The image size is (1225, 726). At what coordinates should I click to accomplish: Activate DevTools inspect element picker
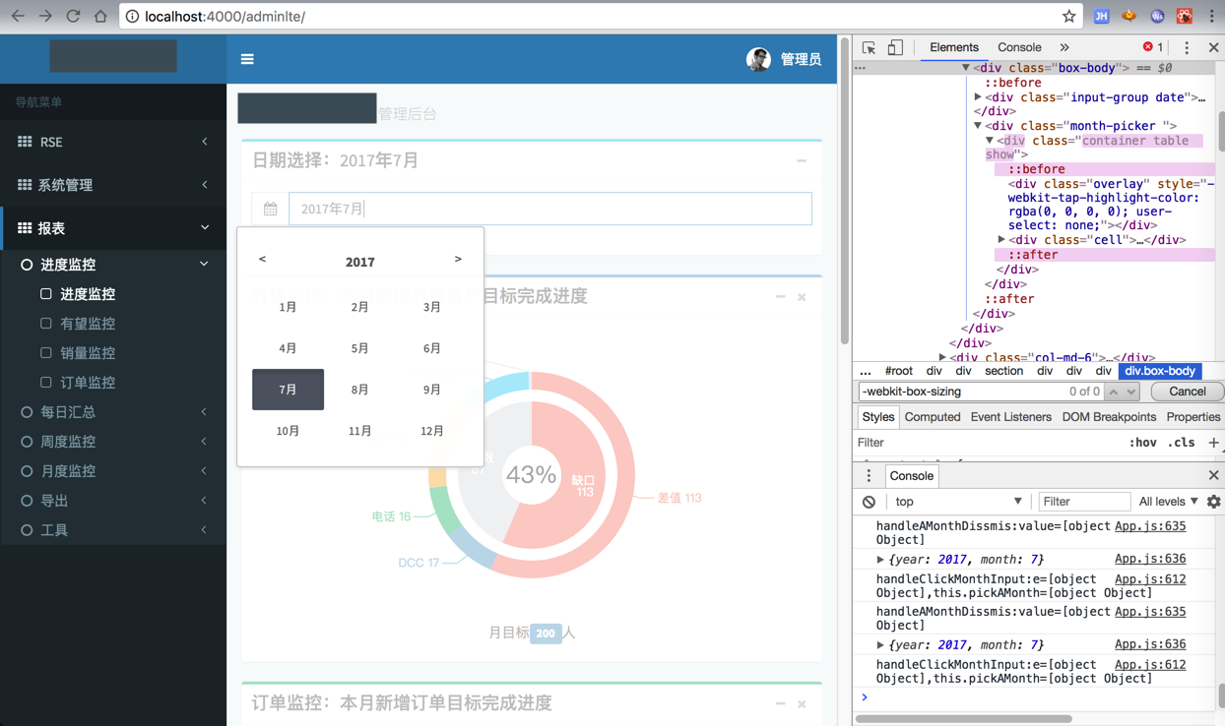[x=869, y=47]
